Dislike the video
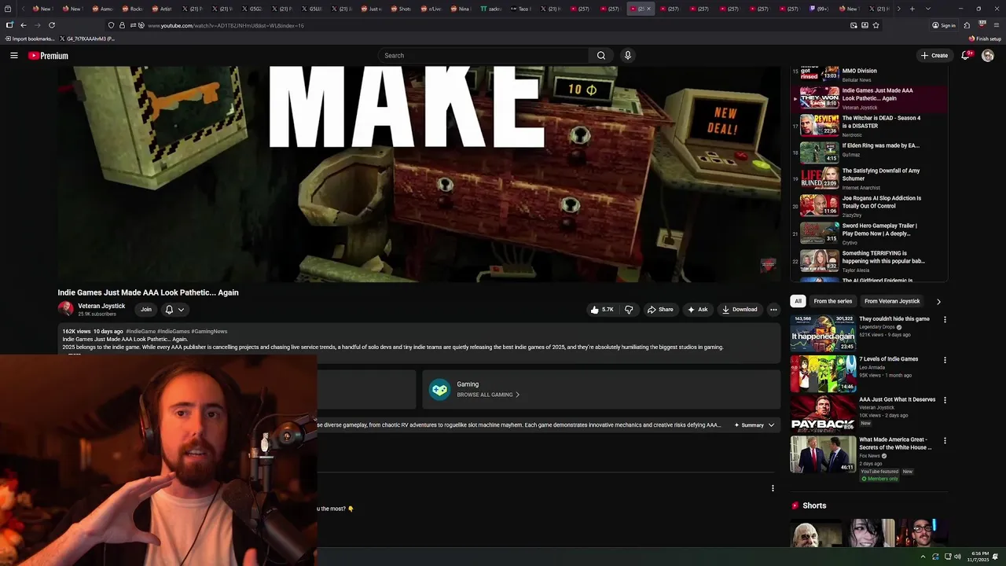The width and height of the screenshot is (1006, 566). tap(629, 310)
